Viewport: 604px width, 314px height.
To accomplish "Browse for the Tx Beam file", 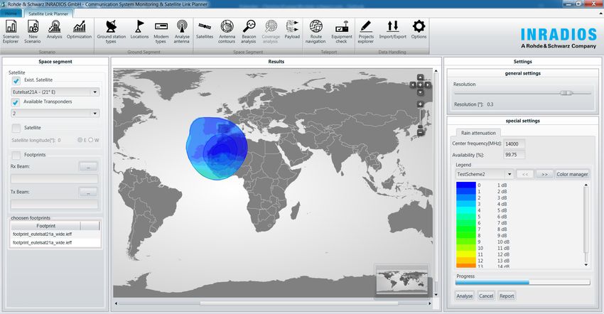I will pyautogui.click(x=88, y=192).
